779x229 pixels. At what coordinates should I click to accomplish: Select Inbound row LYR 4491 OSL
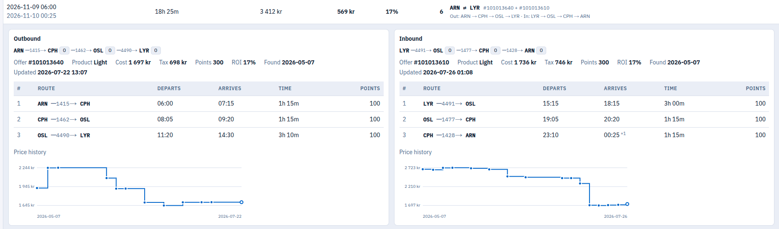[x=584, y=103]
